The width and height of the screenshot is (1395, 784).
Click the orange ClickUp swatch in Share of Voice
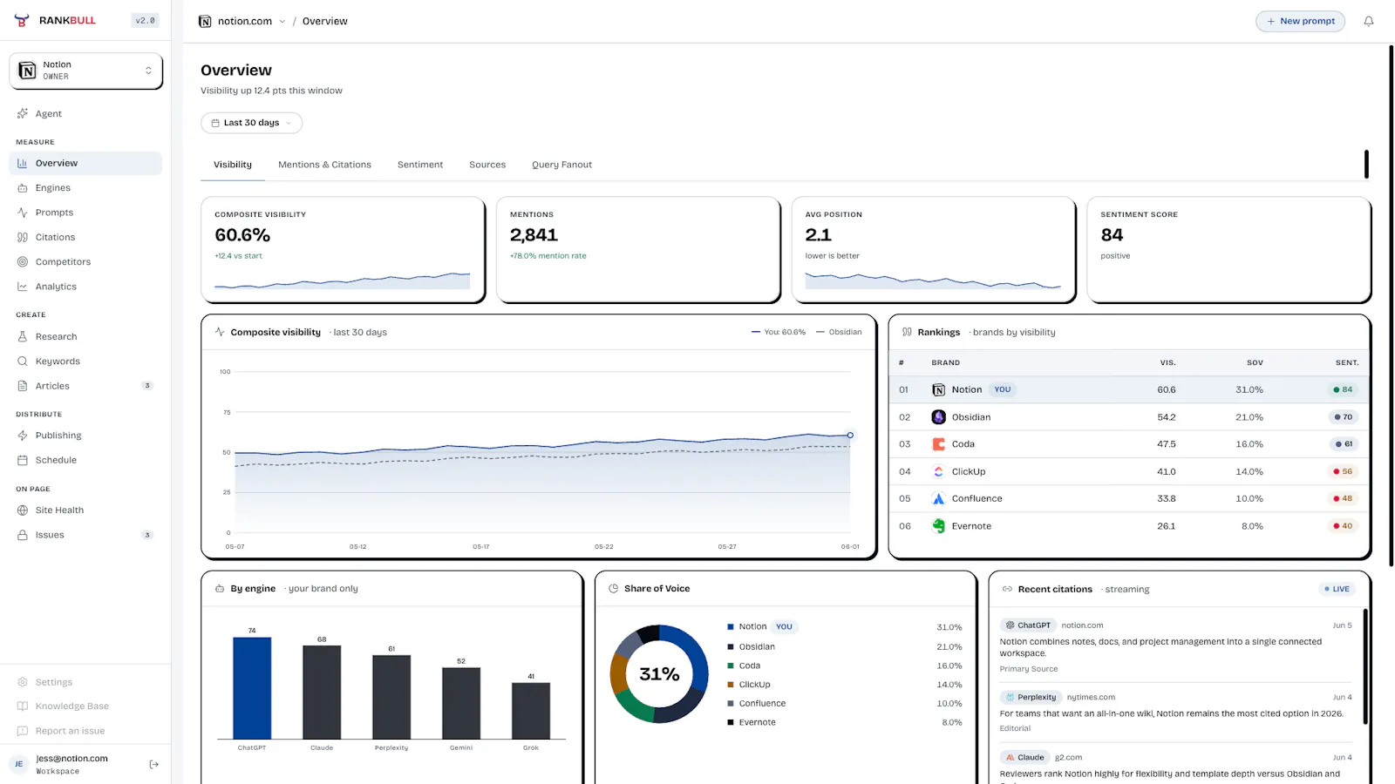731,685
